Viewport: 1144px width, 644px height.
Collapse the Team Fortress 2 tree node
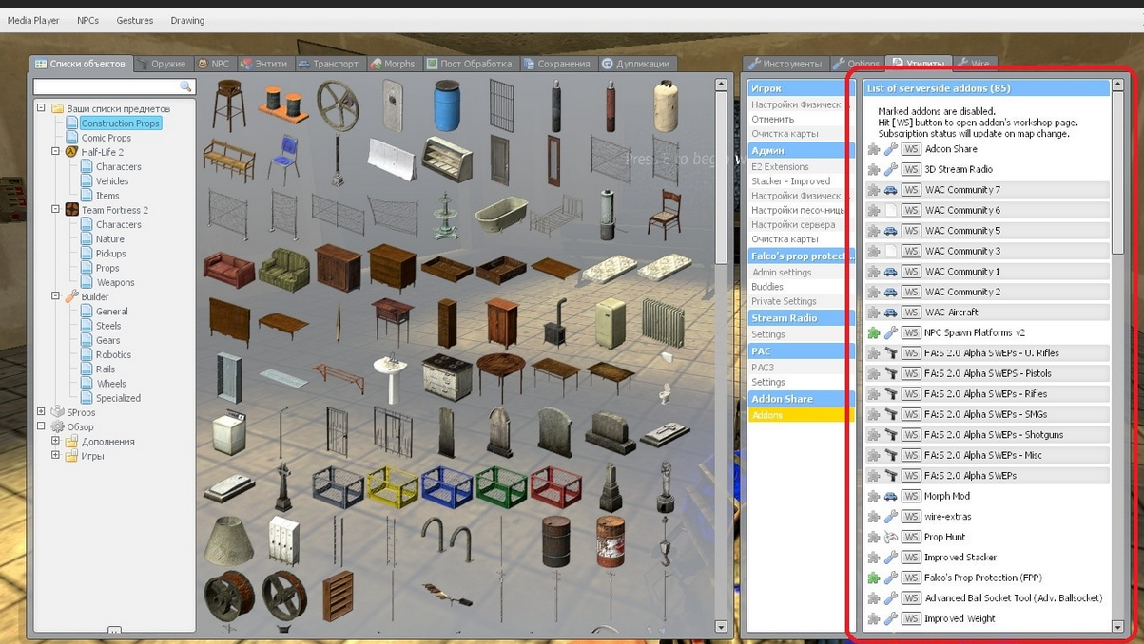56,210
